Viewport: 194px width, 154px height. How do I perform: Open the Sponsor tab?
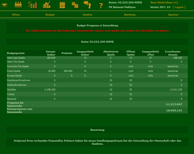tap(173, 15)
